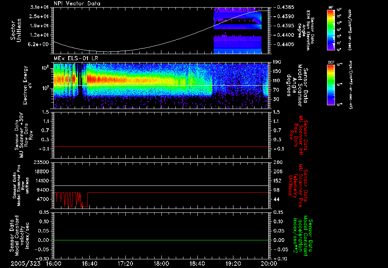Click the '260' telemetry tick value
This screenshot has height=268, width=388.
coord(277,162)
